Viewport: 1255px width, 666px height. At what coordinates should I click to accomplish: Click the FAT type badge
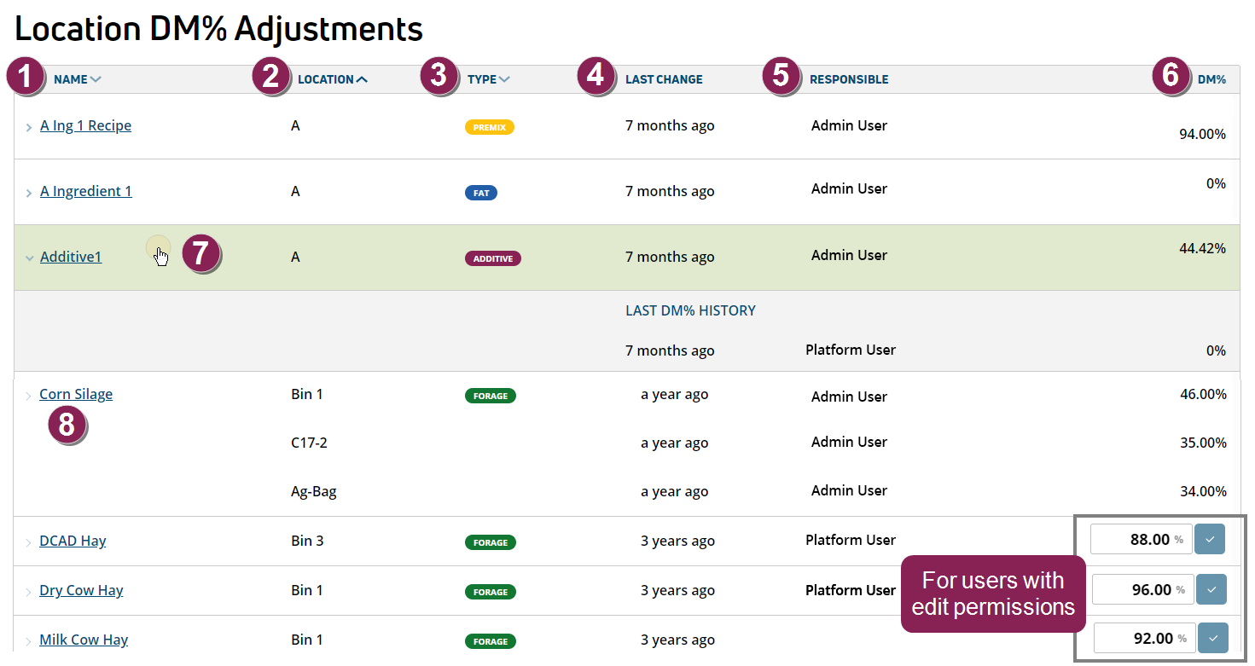[x=481, y=193]
